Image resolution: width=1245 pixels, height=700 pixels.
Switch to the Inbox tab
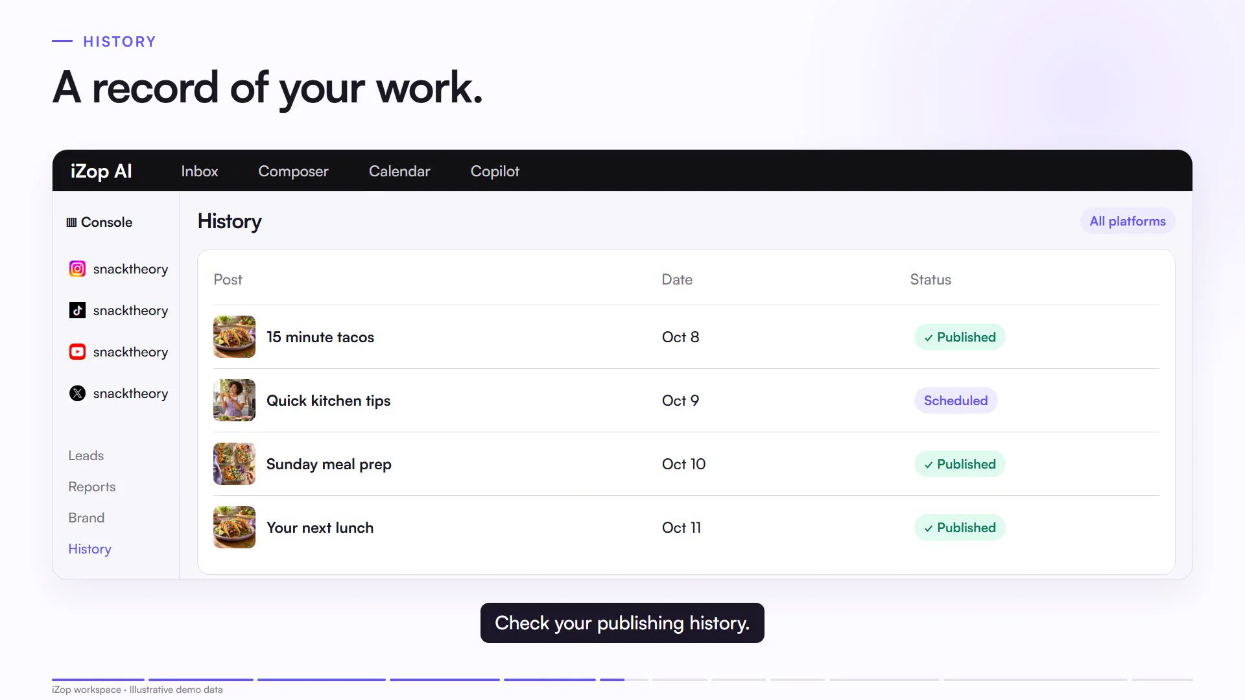coord(200,171)
